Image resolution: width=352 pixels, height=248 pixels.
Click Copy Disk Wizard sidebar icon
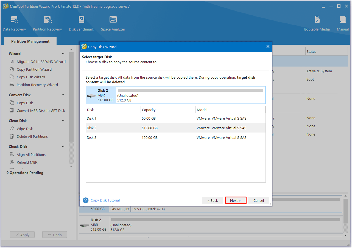tap(12, 77)
